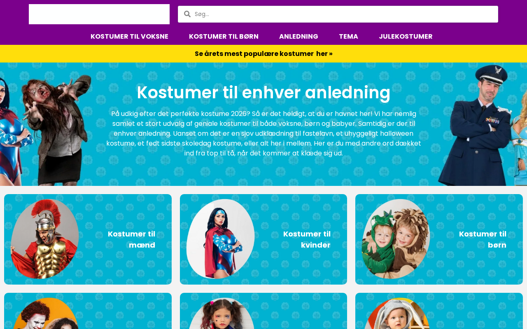This screenshot has width=527, height=329.
Task: Click the dinosaur and lion kids image
Action: pyautogui.click(x=396, y=239)
